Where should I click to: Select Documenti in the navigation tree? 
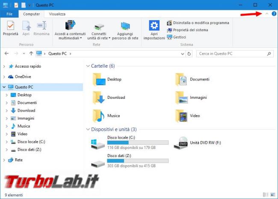[x=27, y=103]
